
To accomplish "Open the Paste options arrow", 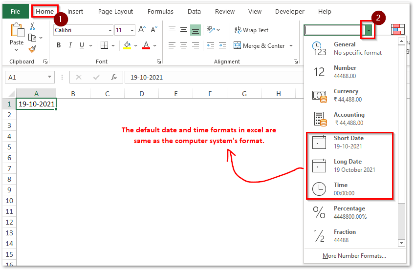I will [16, 50].
